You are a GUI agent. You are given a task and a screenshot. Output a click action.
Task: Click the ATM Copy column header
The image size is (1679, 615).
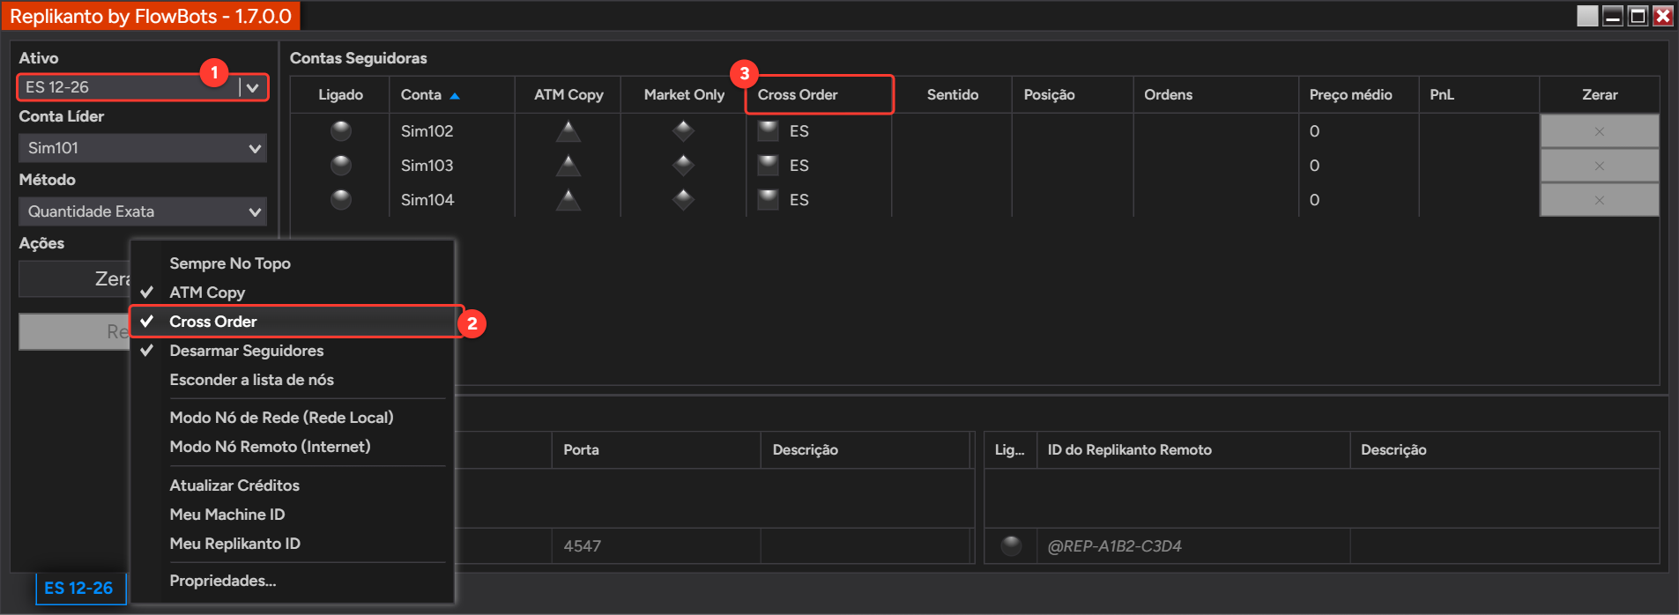[568, 95]
